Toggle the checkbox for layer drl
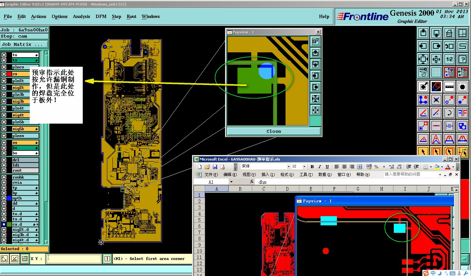Viewport: 471px width, 276px height. (x=4, y=160)
